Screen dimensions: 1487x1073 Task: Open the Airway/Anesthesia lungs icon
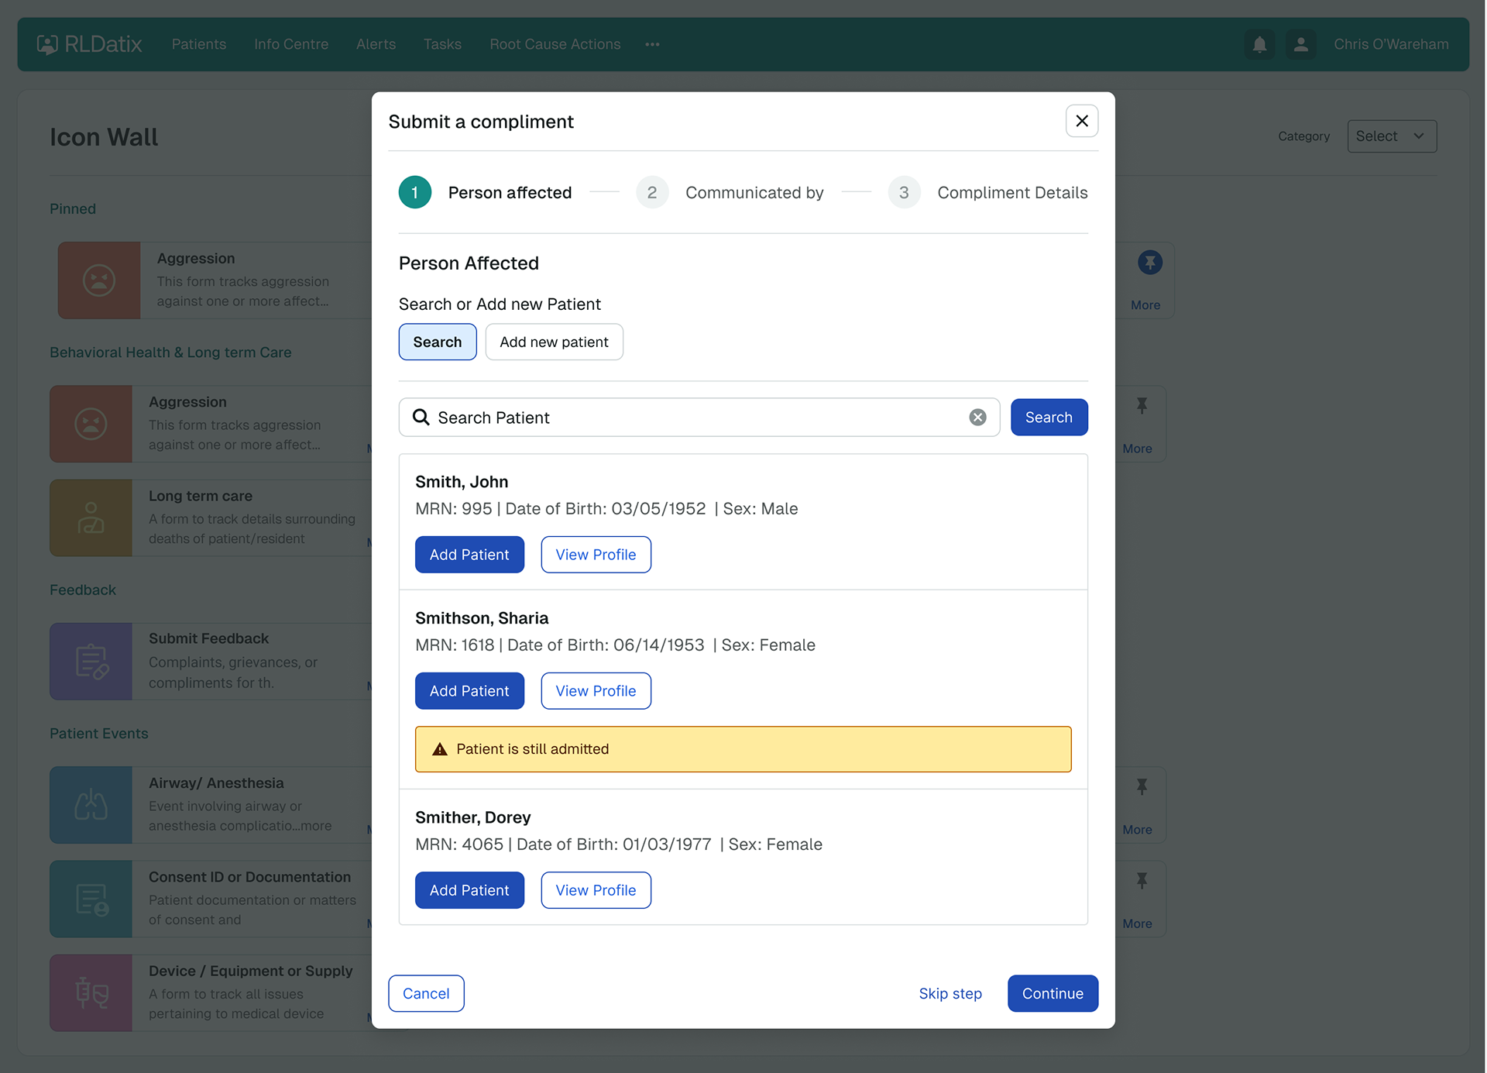point(91,805)
